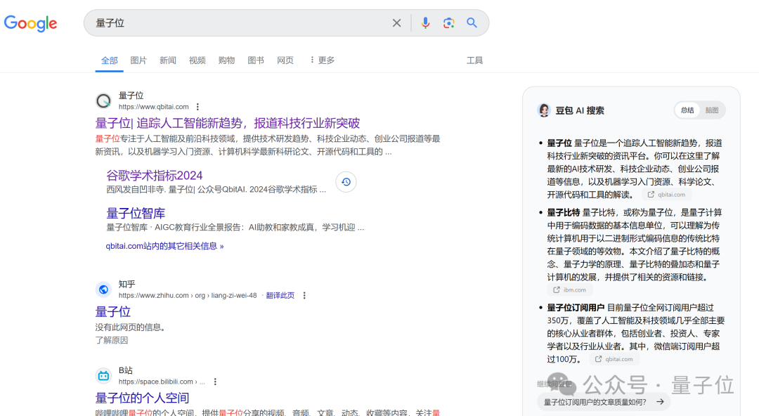Switch to the 网页 tab
The image size is (759, 416).
(285, 60)
